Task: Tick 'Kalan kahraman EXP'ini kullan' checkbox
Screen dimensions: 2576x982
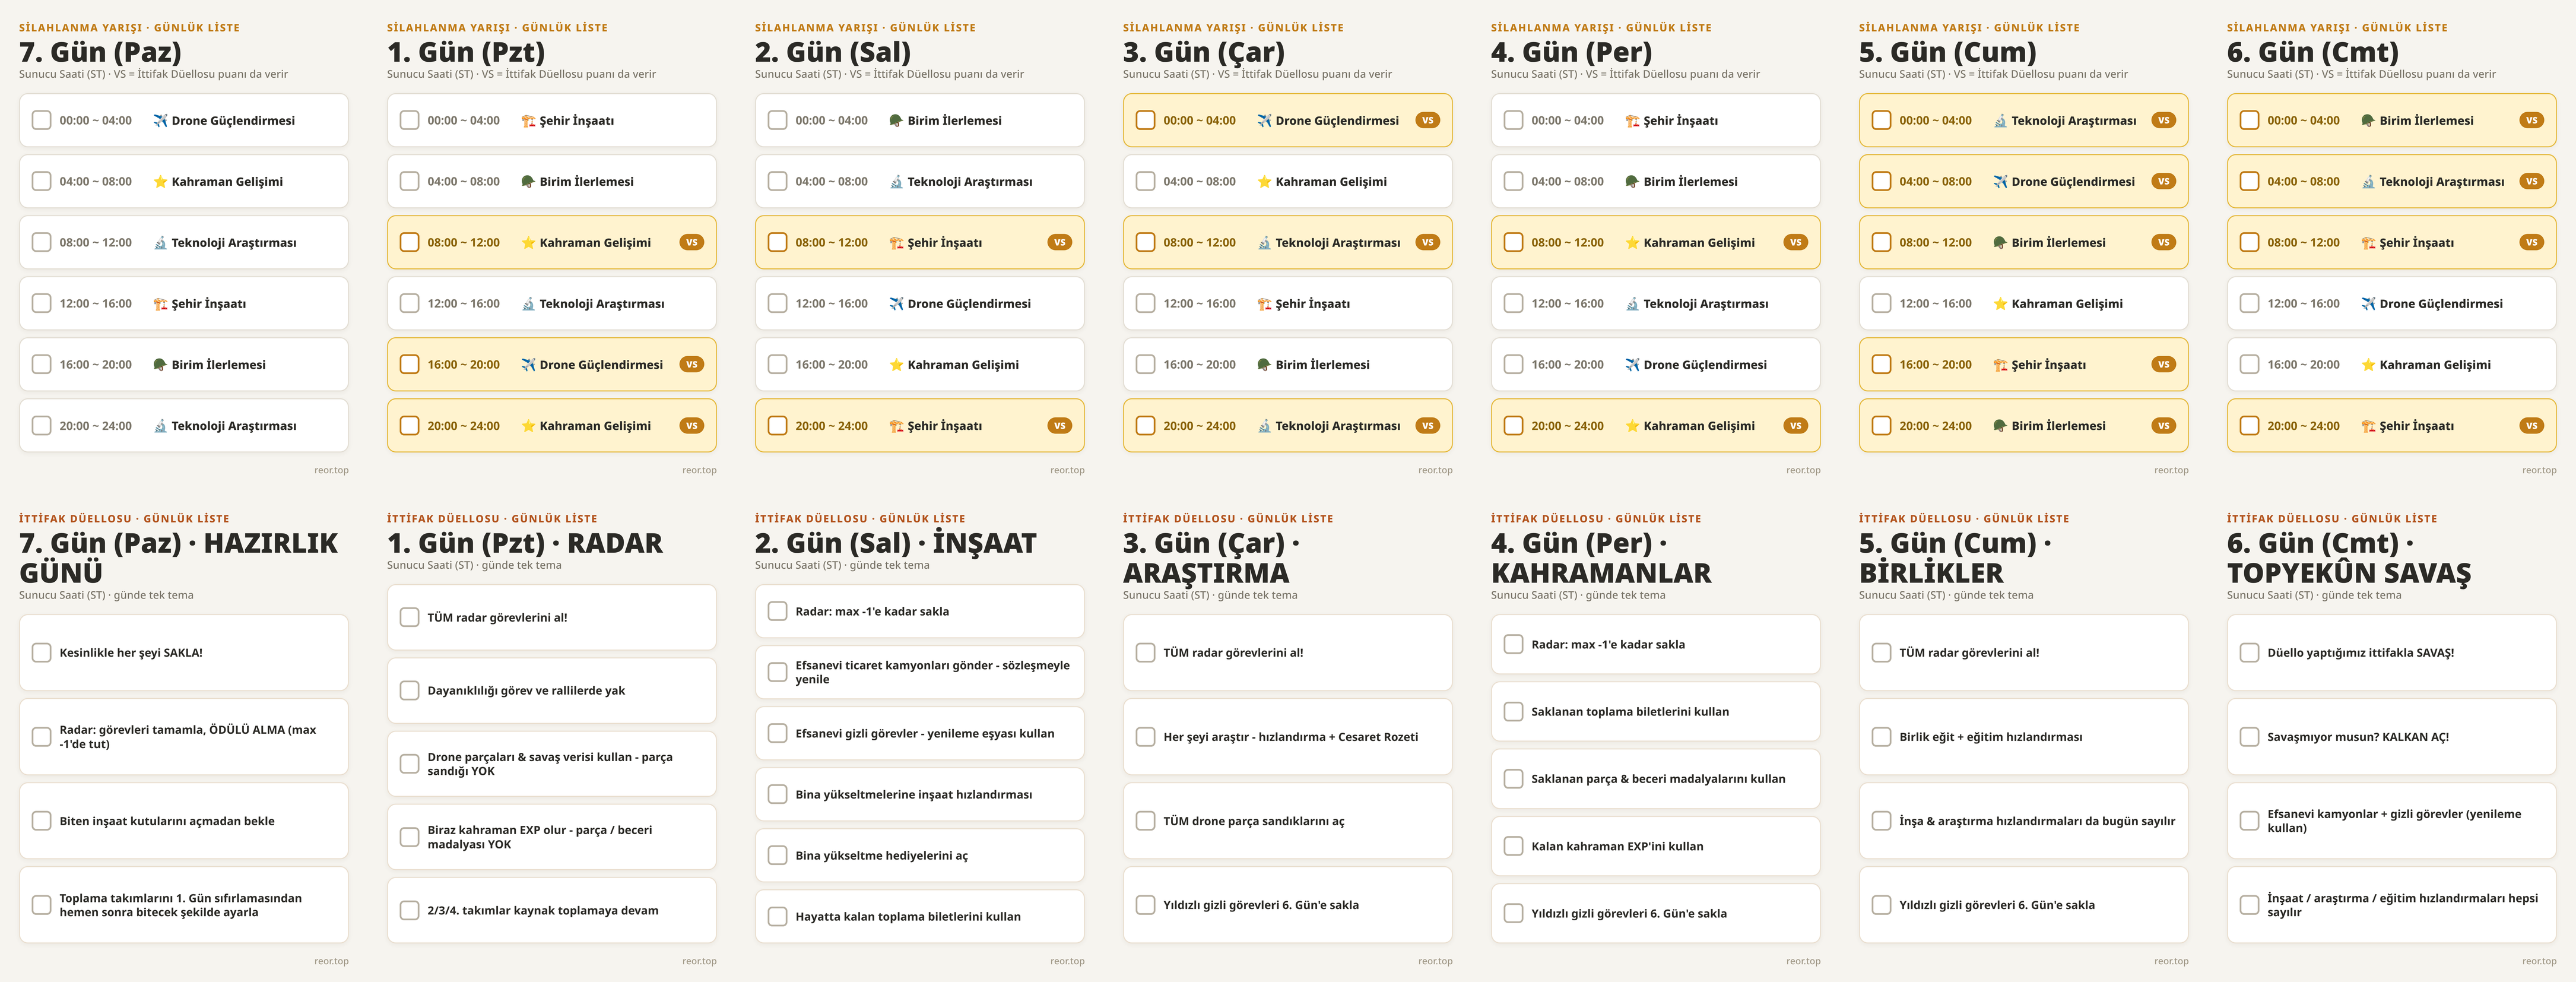Action: pyautogui.click(x=1513, y=846)
